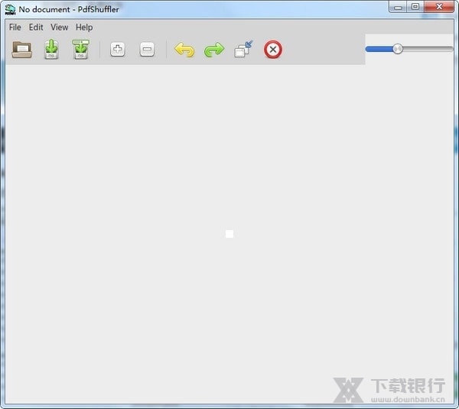Maximize the PdfShuffler window
Image resolution: width=459 pixels, height=409 pixels.
415,7
